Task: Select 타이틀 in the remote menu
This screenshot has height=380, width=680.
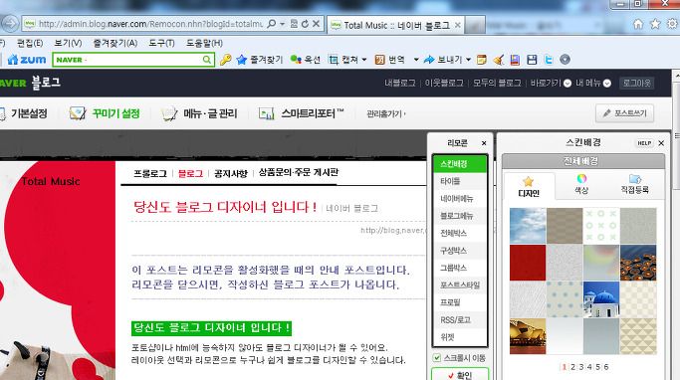Action: pyautogui.click(x=460, y=181)
